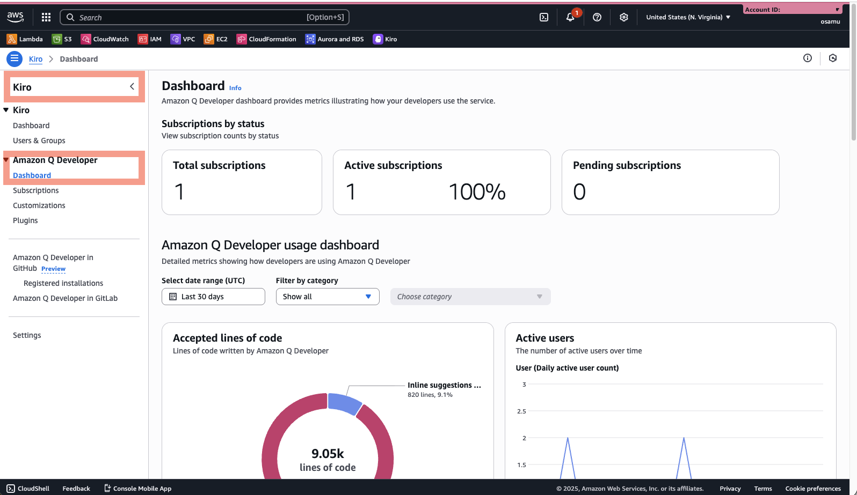Go to Kiro Dashboard in sidebar
857x495 pixels.
pos(31,125)
